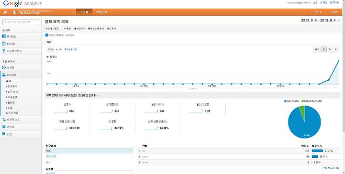Click sparkline beside pages per visit 1.32

pyautogui.click(x=196, y=111)
